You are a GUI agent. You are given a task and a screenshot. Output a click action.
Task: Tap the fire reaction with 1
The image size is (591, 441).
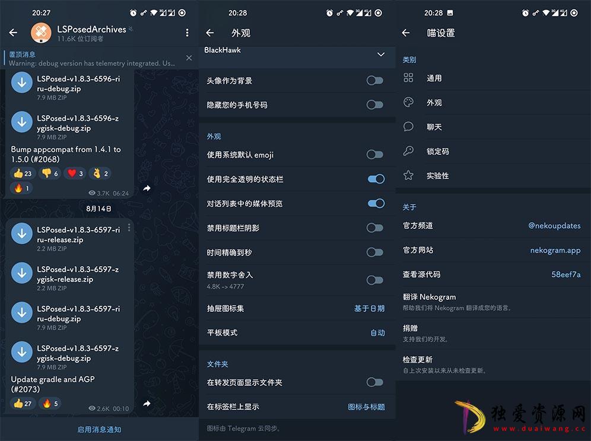21,188
